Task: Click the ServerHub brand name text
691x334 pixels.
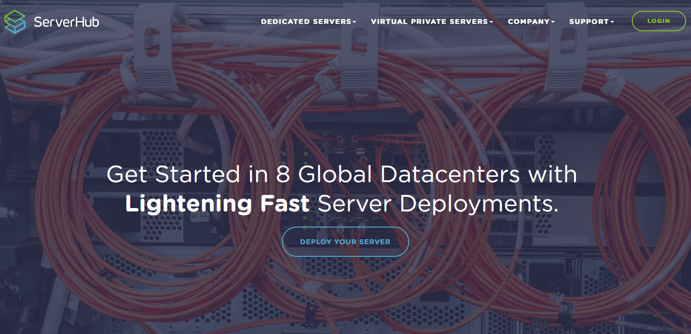Action: [67, 21]
